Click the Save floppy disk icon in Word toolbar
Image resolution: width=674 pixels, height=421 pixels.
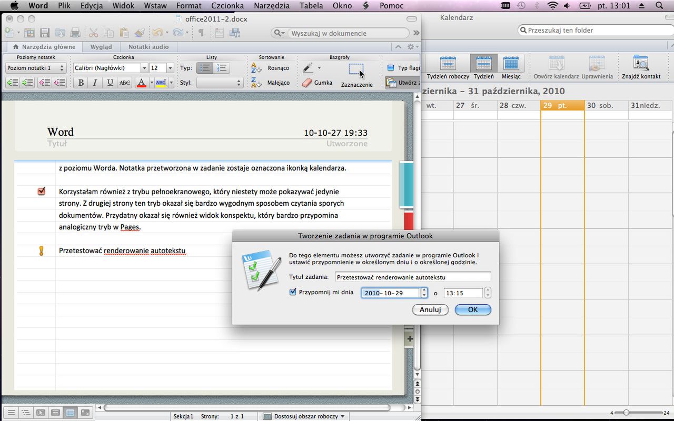[x=44, y=33]
